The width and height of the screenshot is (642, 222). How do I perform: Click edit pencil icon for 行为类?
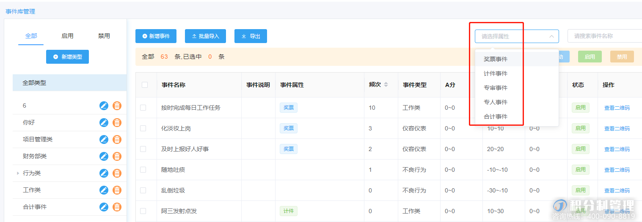[104, 173]
